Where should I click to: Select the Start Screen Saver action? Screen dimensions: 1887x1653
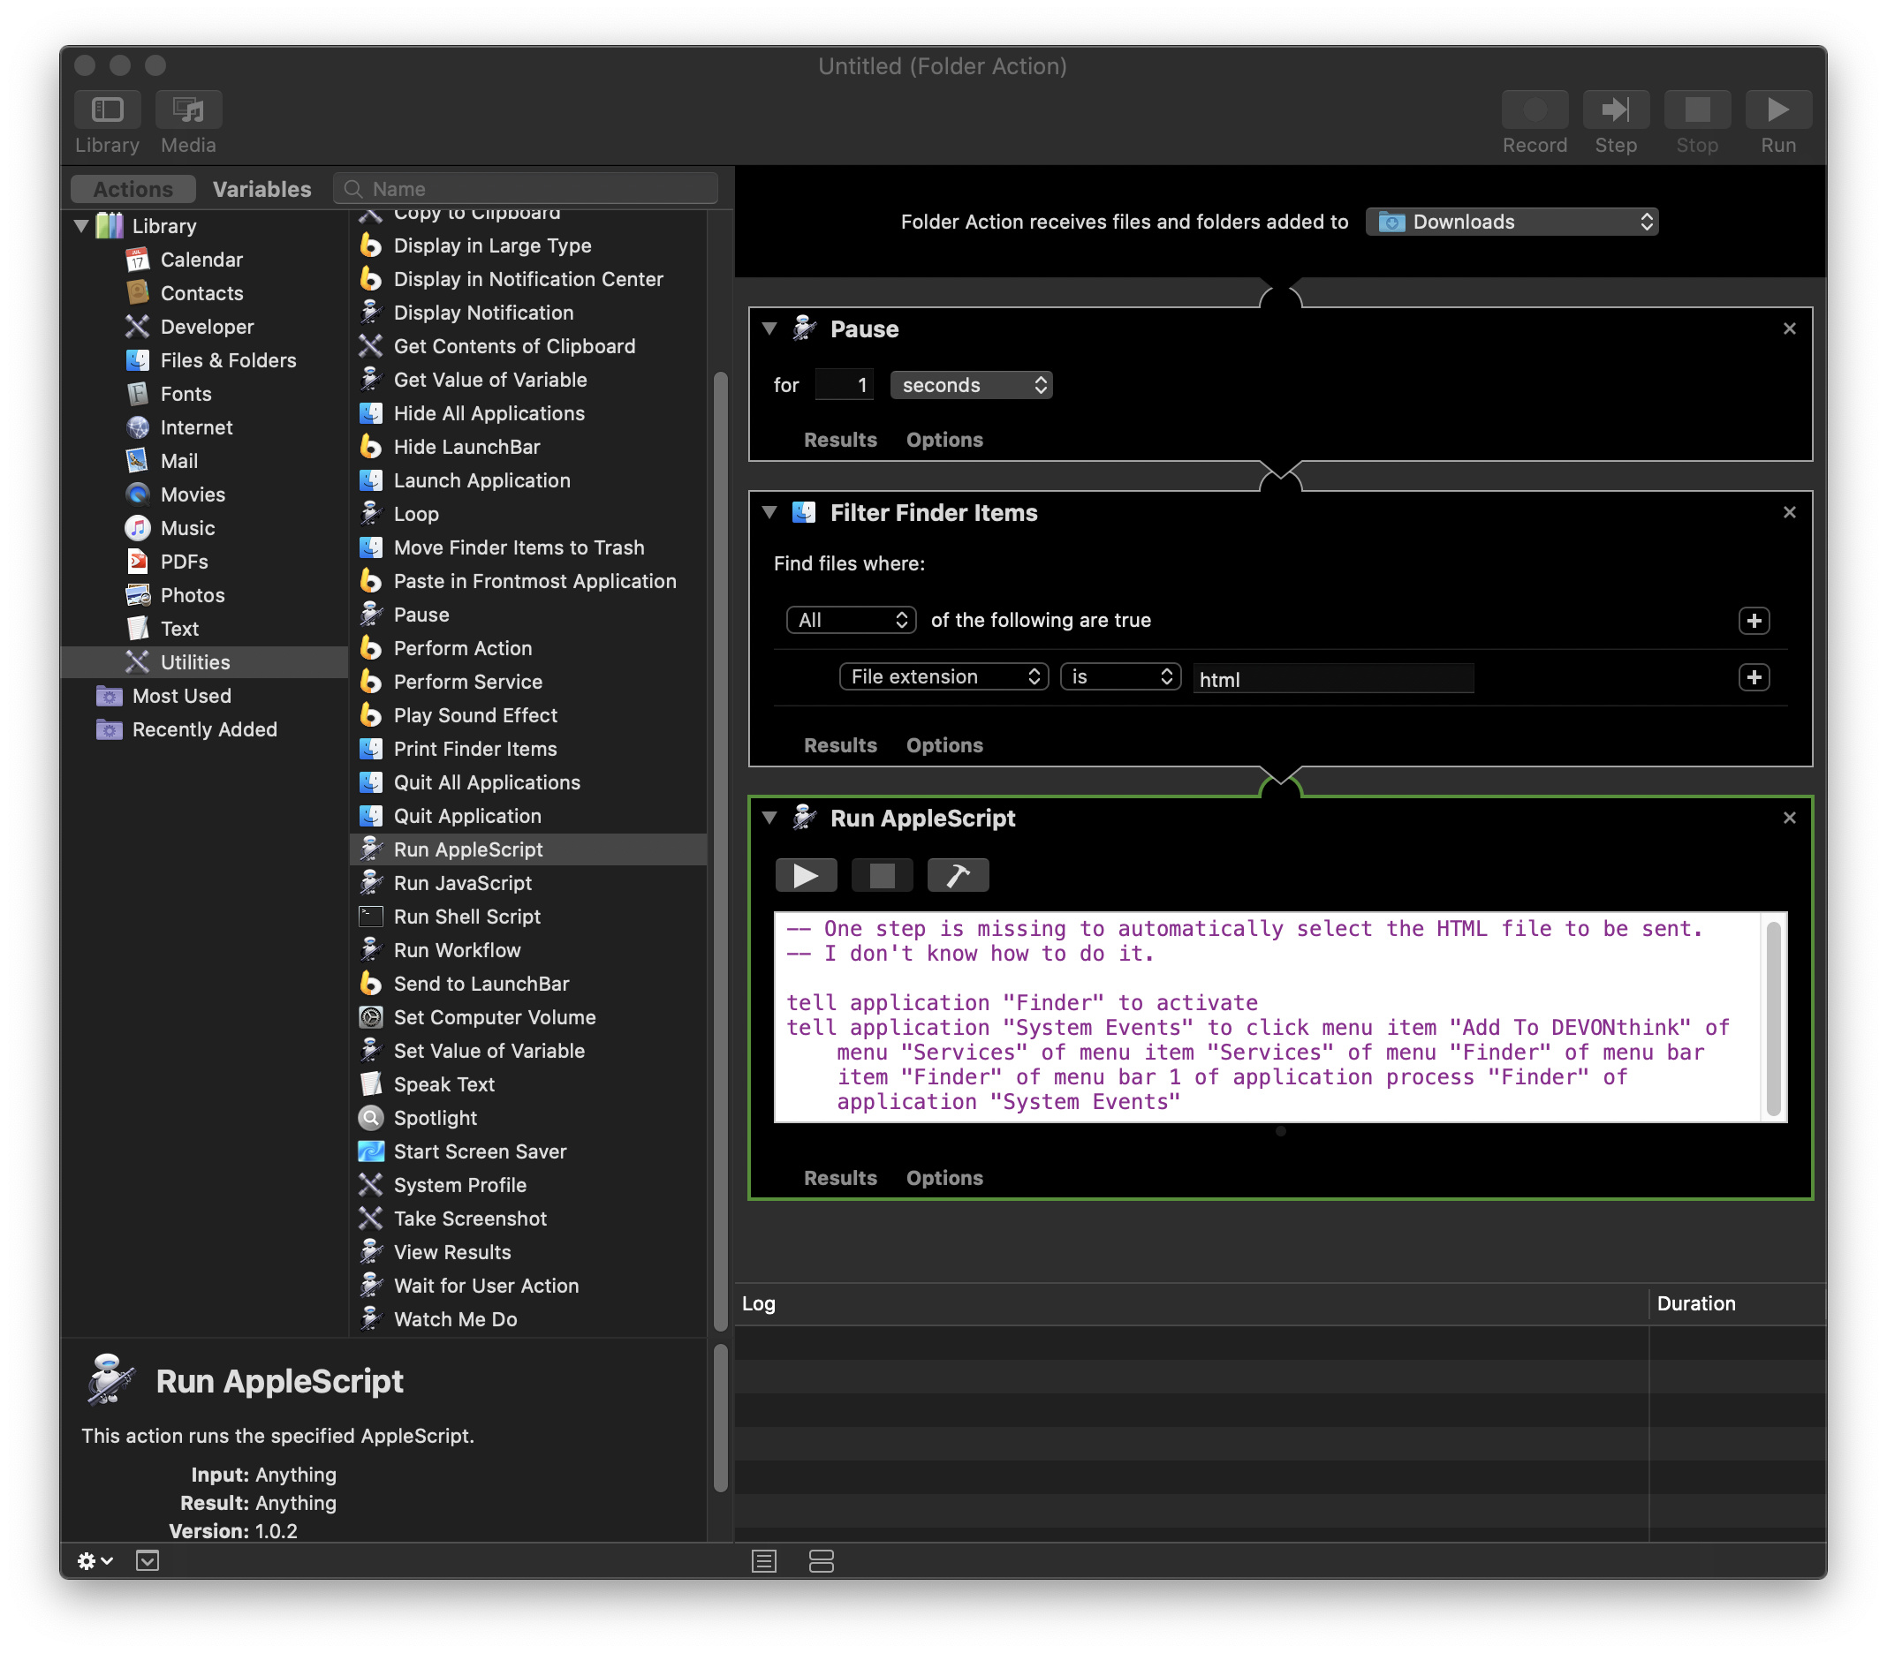[x=480, y=1151]
